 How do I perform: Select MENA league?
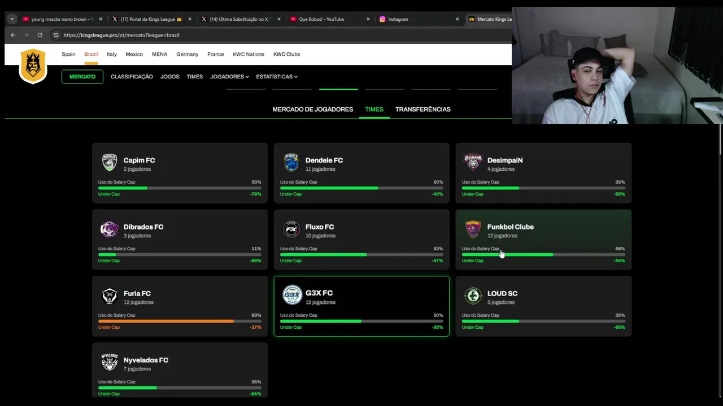click(159, 54)
